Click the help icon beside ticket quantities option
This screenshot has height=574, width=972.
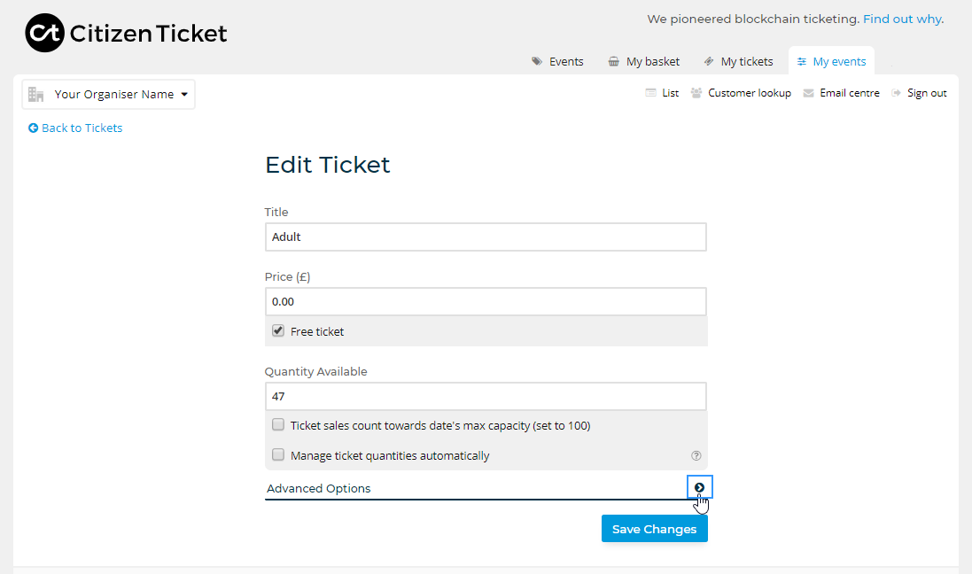pyautogui.click(x=696, y=454)
